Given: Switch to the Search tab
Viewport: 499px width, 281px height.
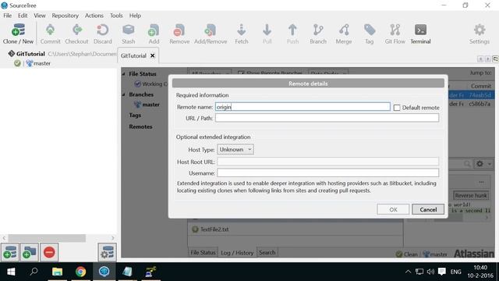Looking at the screenshot, I should click(267, 252).
